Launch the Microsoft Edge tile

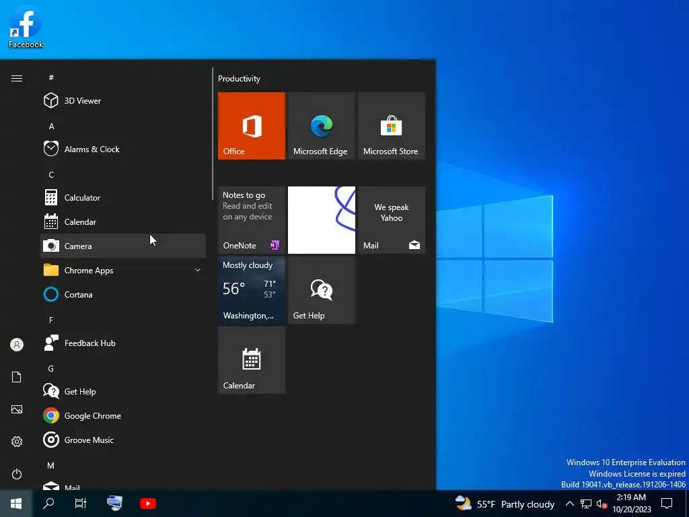(321, 126)
